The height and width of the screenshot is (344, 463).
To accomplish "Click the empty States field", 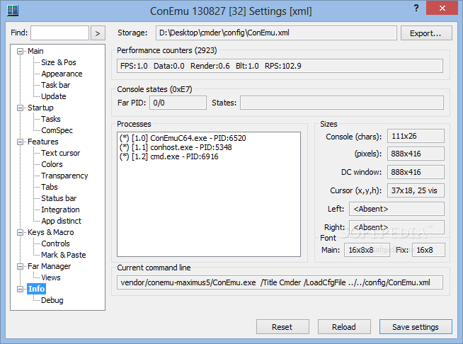I will pos(342,103).
